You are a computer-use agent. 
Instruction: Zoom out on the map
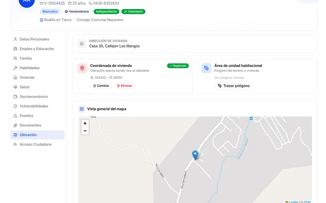pyautogui.click(x=85, y=131)
